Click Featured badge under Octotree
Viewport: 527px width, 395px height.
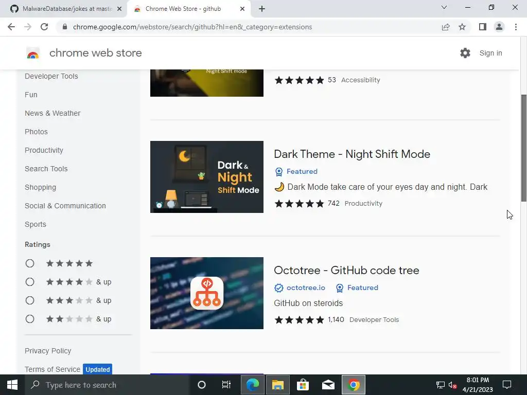(357, 288)
